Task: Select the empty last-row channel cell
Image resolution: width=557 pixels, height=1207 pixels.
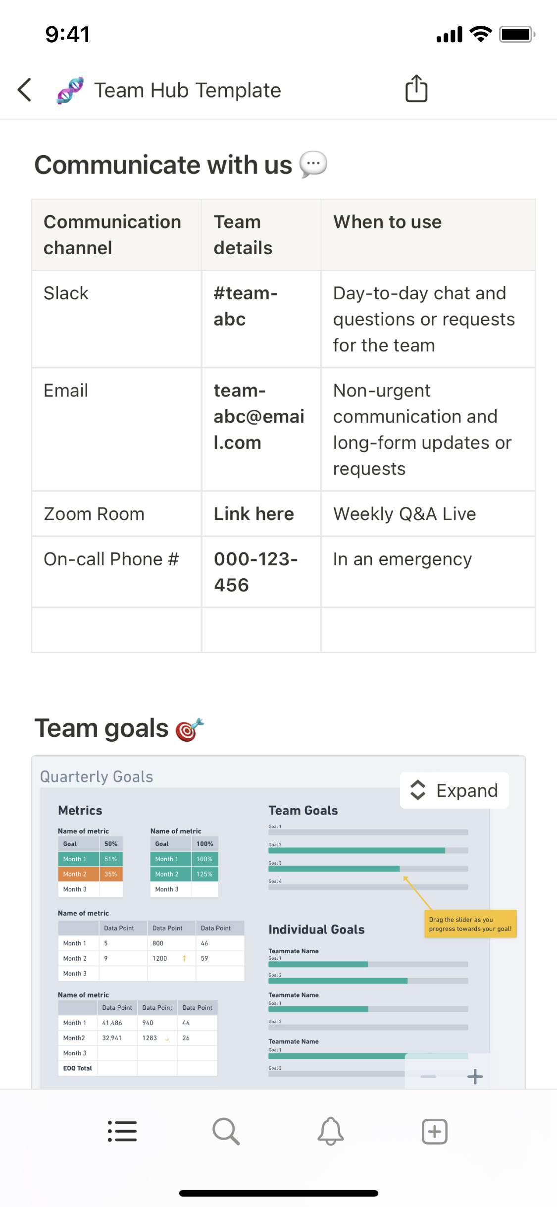Action: coord(116,630)
